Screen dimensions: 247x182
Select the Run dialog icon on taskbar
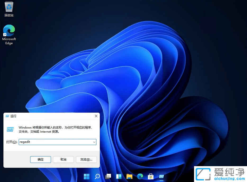point(161,176)
